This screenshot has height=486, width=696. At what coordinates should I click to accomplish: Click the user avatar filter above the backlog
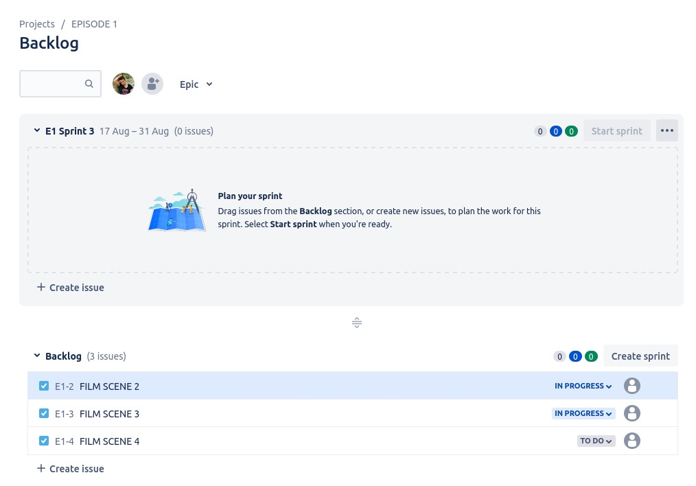(124, 83)
